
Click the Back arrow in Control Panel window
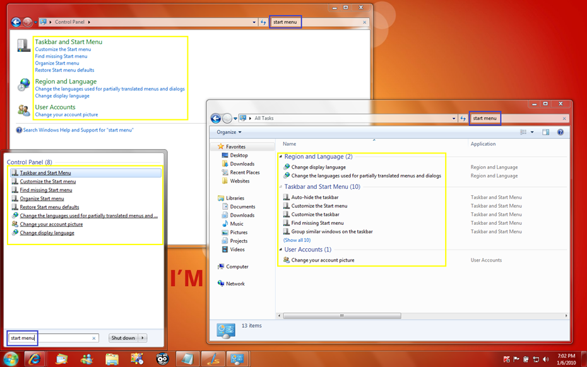(x=16, y=22)
